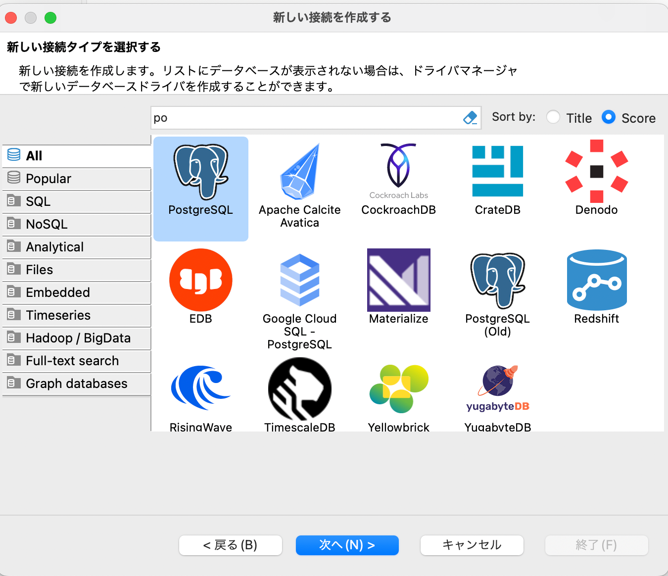Click the 終了 (F) finish button
The height and width of the screenshot is (576, 668).
[597, 545]
